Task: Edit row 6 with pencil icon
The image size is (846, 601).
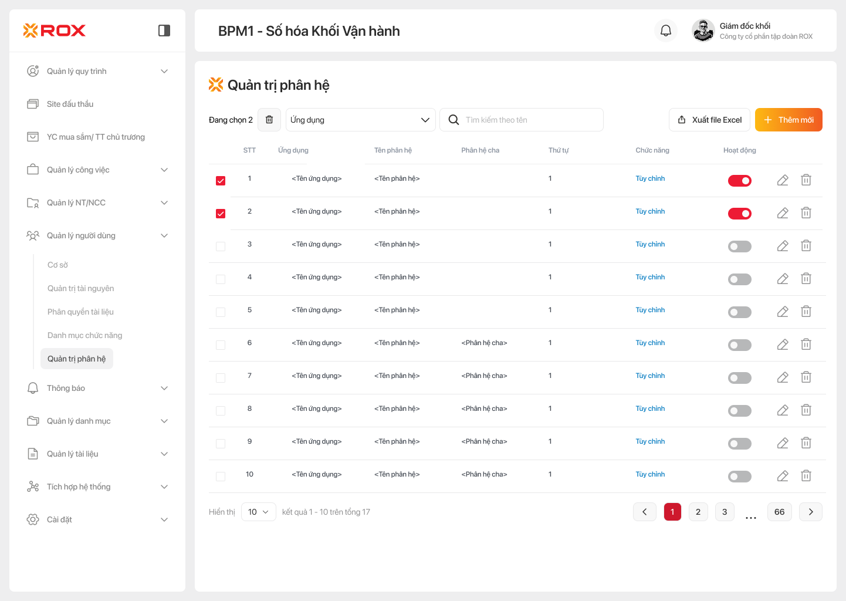Action: (783, 345)
